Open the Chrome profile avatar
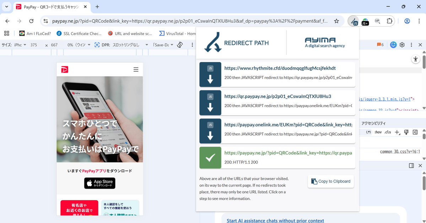This screenshot has height=223, width=426. 407,21
